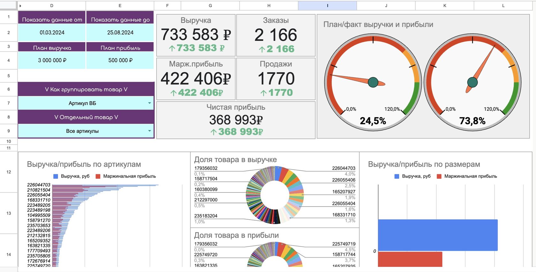Select the end date cell 25.08.2024
Viewport: 536px width, 272px height.
click(120, 33)
